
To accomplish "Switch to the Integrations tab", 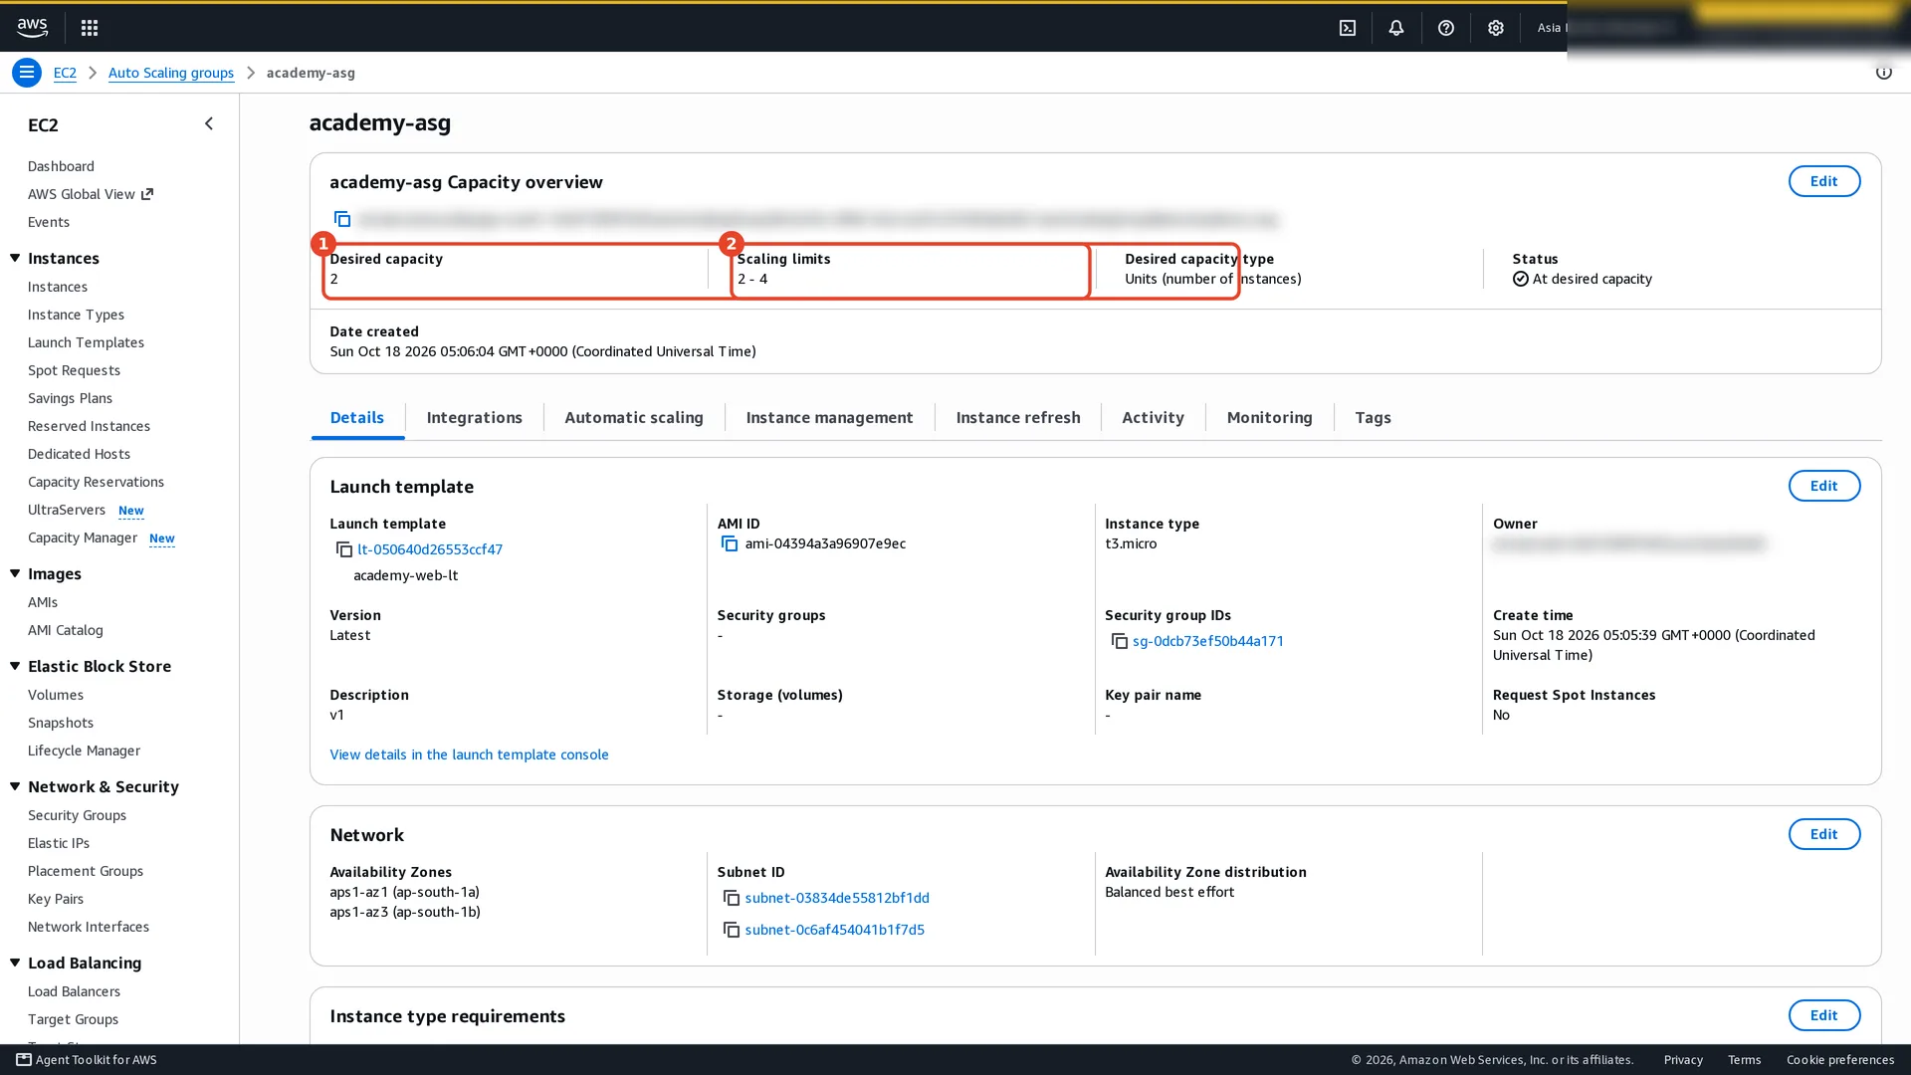I will point(474,418).
